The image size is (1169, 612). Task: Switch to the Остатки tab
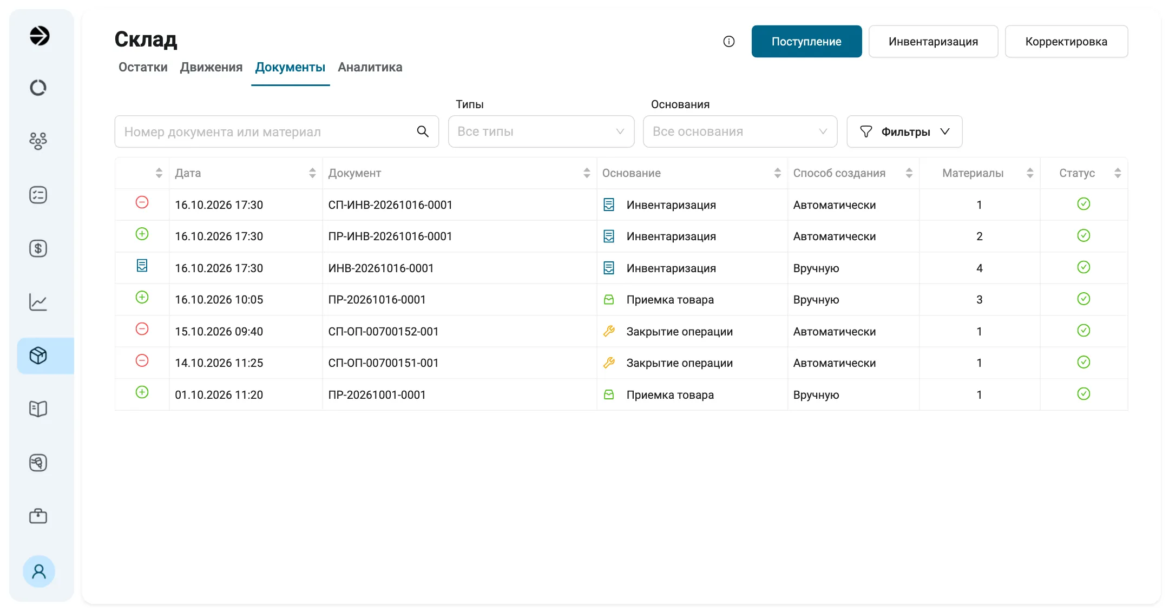coord(143,67)
